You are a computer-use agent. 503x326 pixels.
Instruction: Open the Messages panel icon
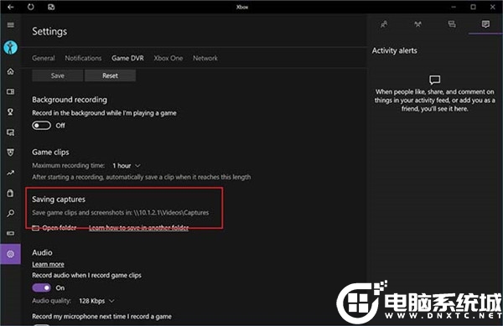[452, 24]
